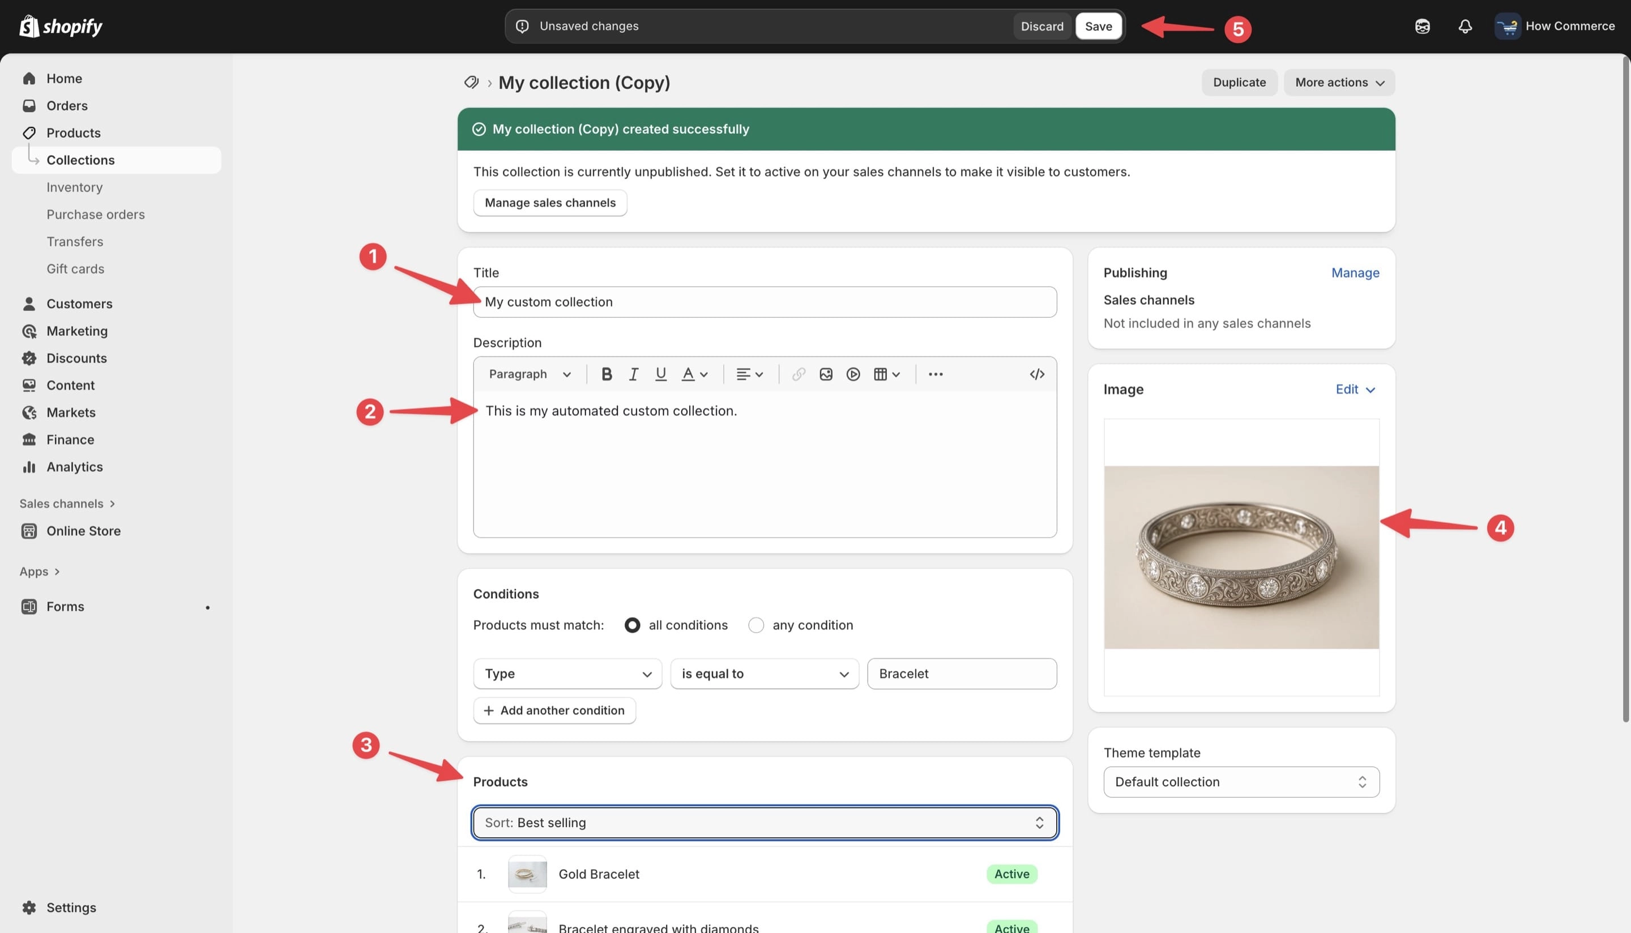Open the Sort: Best selling dropdown
Image resolution: width=1631 pixels, height=933 pixels.
coord(765,822)
